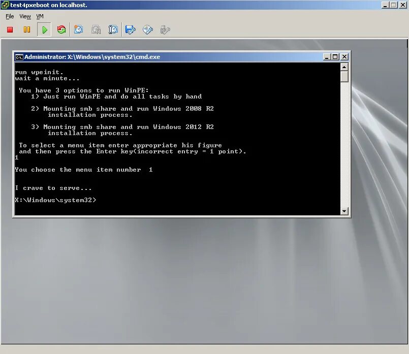409x354 pixels.
Task: Click 'You choose the menu item number 1'
Action: tap(84, 170)
